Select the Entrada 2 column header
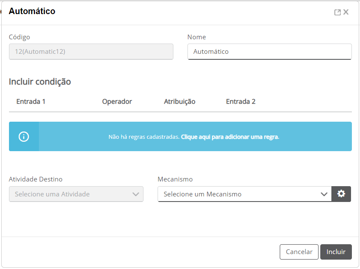The height and width of the screenshot is (269, 360). pyautogui.click(x=240, y=102)
